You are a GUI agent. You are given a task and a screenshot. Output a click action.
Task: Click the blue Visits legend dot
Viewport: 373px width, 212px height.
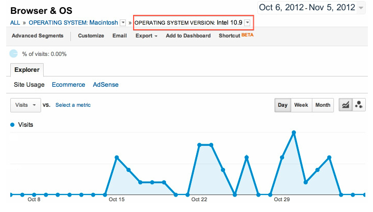coord(12,125)
